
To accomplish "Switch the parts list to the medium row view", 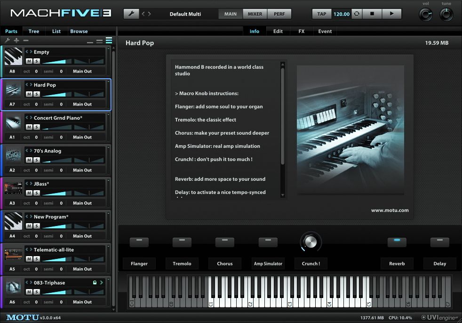I will [100, 41].
